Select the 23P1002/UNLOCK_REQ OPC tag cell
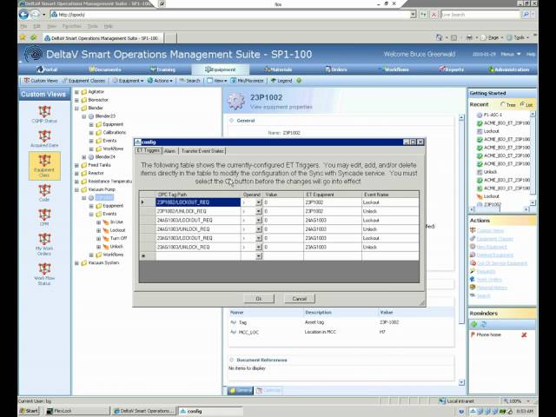The image size is (556, 417). coord(198,211)
